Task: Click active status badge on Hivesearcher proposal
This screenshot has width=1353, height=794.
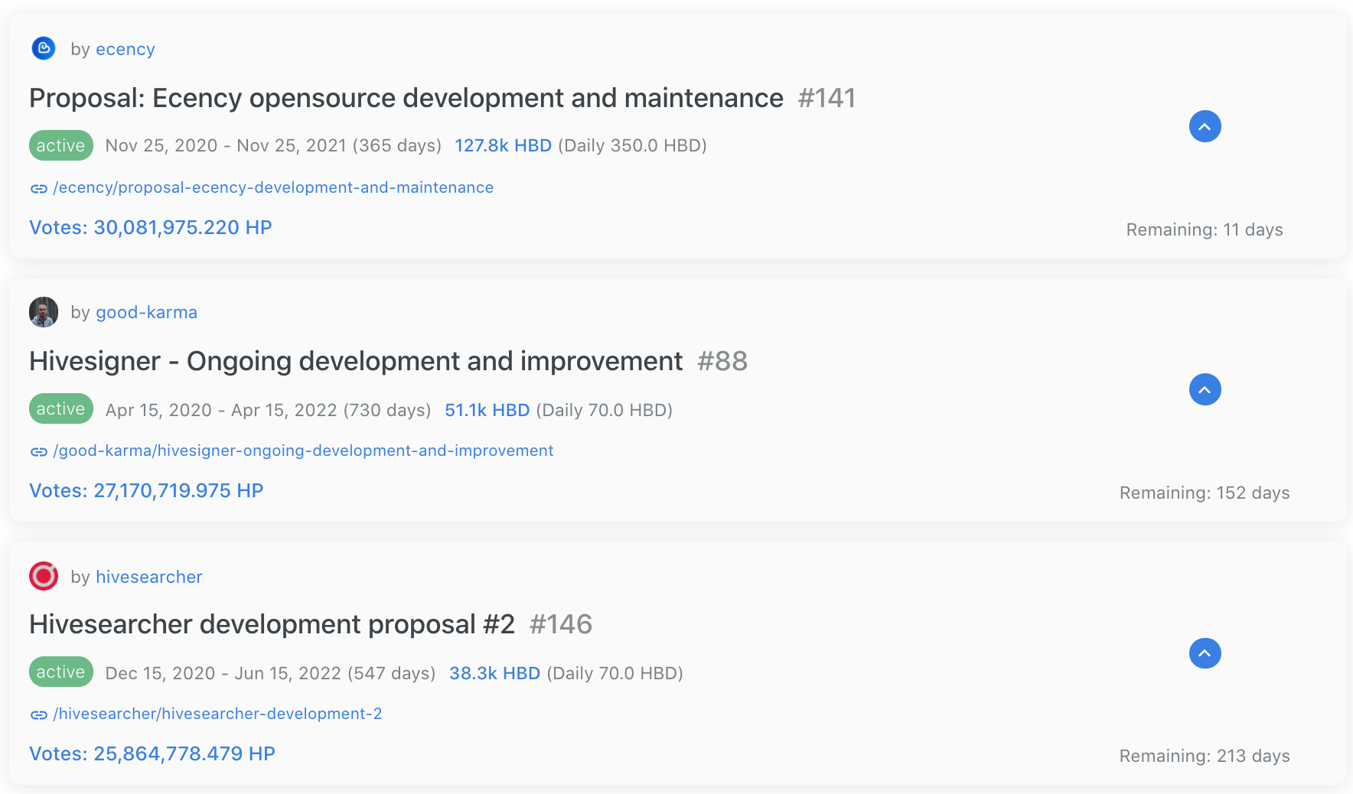Action: click(61, 672)
